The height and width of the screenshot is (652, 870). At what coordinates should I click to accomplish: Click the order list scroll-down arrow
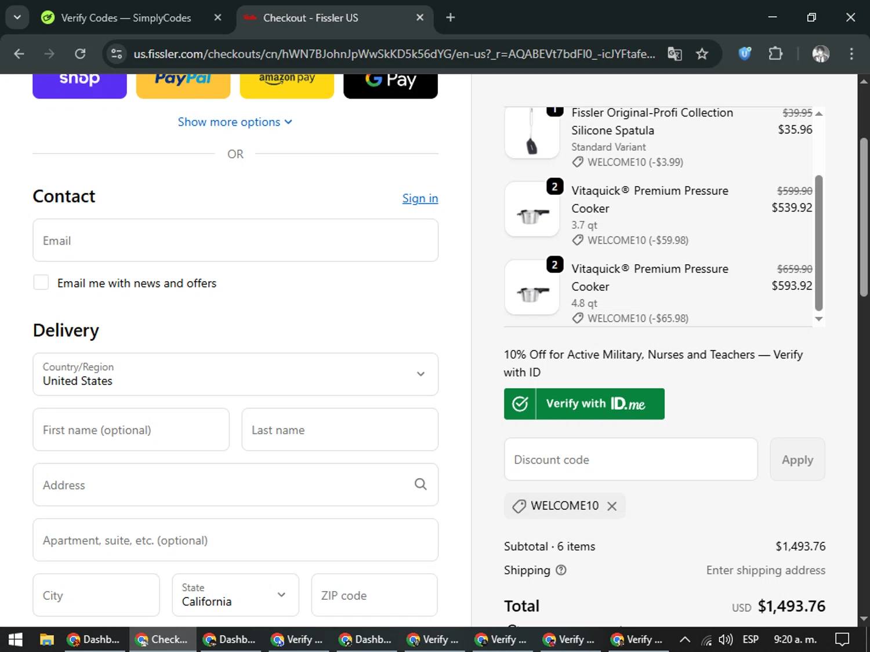pyautogui.click(x=819, y=319)
